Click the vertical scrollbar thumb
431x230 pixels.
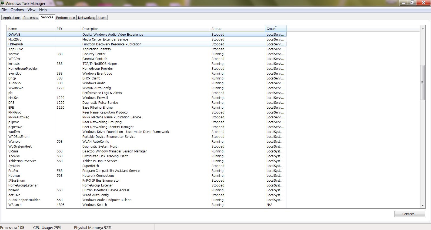(x=423, y=82)
